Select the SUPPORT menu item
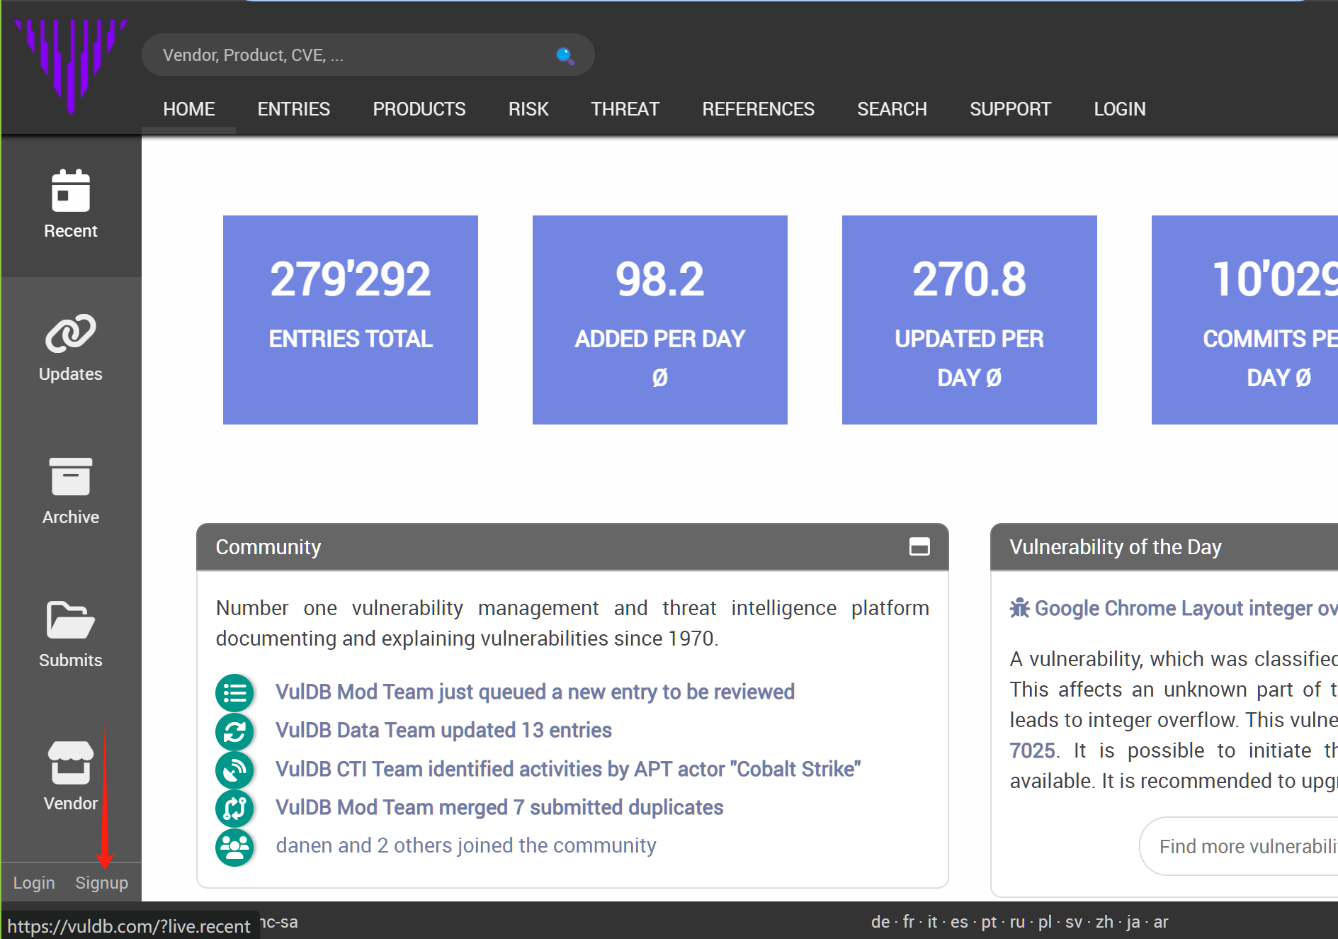 [1010, 109]
